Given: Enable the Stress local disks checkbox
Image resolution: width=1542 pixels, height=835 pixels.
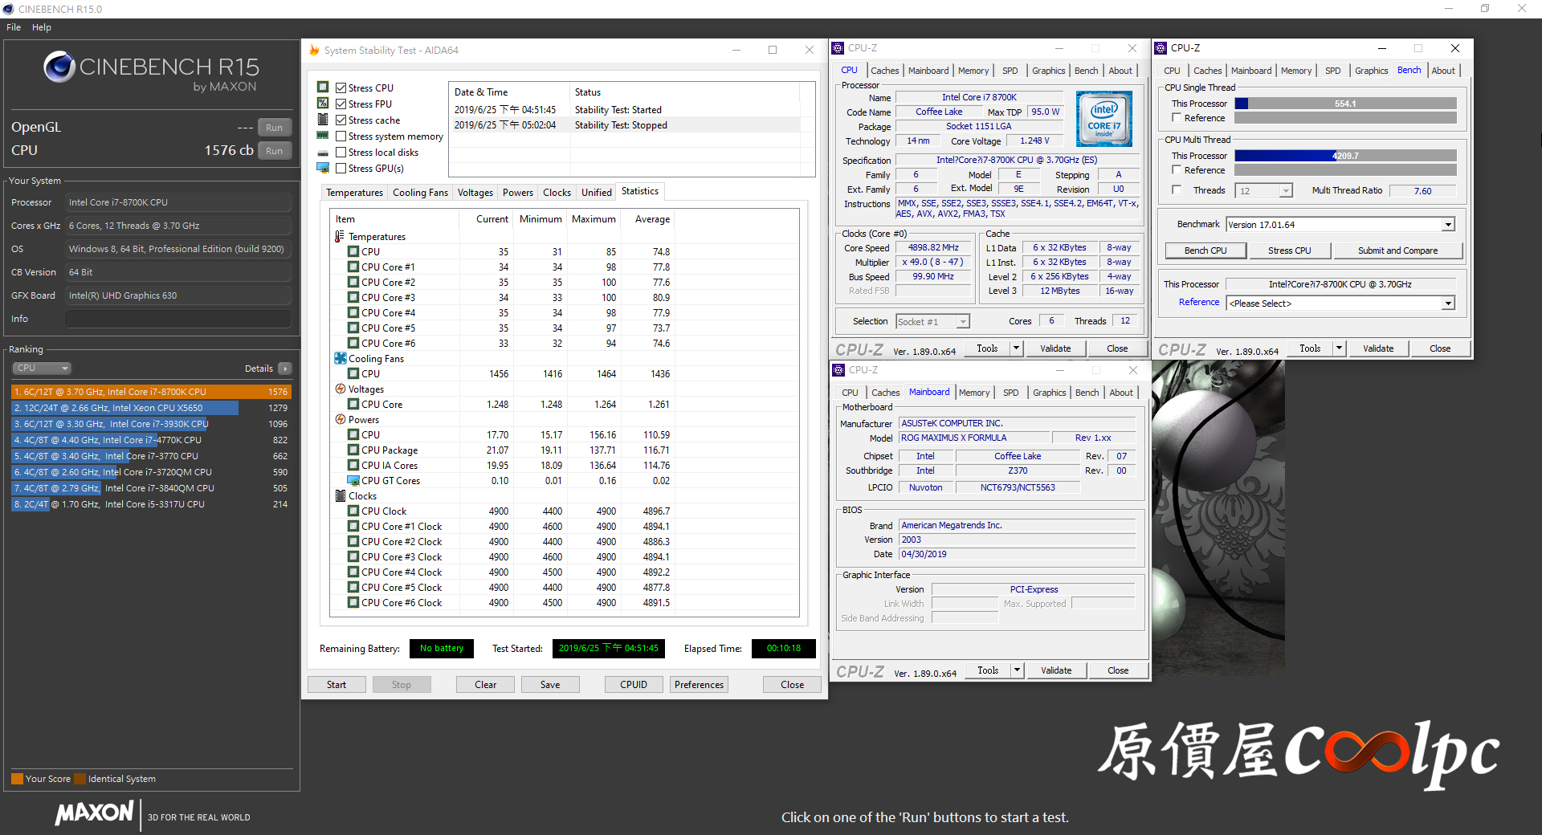Looking at the screenshot, I should tap(341, 152).
